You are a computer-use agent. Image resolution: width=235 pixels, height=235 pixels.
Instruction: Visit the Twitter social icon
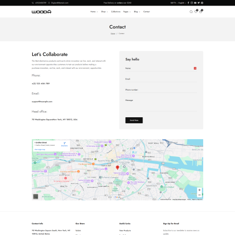click(199, 3)
